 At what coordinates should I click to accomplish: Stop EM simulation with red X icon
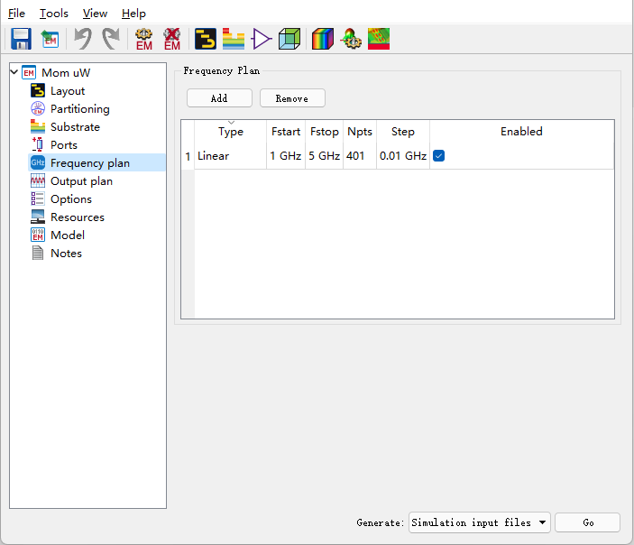[172, 39]
